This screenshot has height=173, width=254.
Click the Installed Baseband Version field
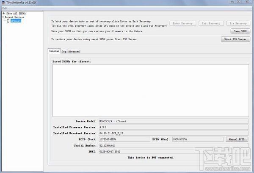pyautogui.click(x=174, y=133)
